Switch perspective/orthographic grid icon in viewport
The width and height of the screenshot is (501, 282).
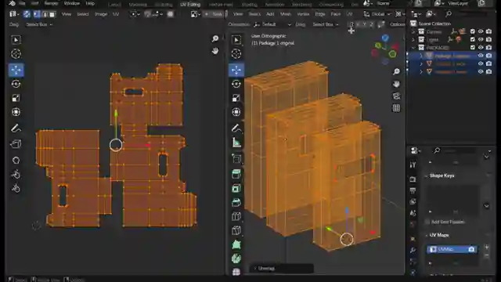pyautogui.click(x=396, y=108)
